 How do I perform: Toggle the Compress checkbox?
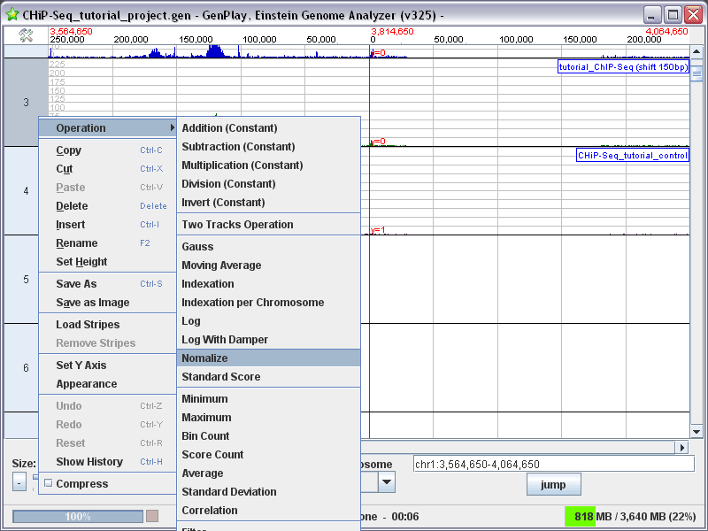tap(49, 483)
